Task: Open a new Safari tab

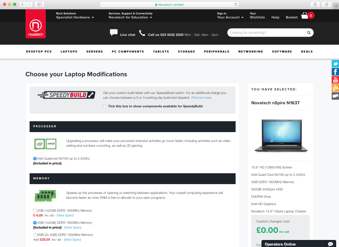Action: [x=336, y=6]
